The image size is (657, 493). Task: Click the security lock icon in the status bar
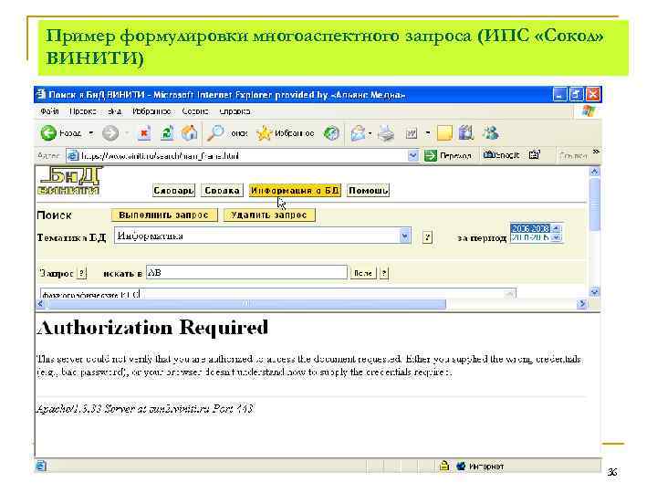coord(444,466)
